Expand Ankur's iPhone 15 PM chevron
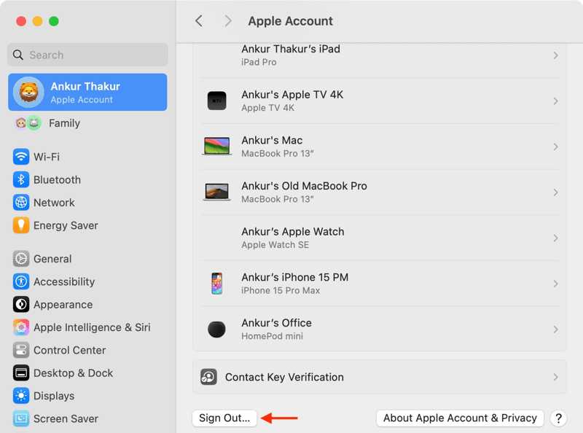Screen dimensions: 583x433 (x=555, y=284)
